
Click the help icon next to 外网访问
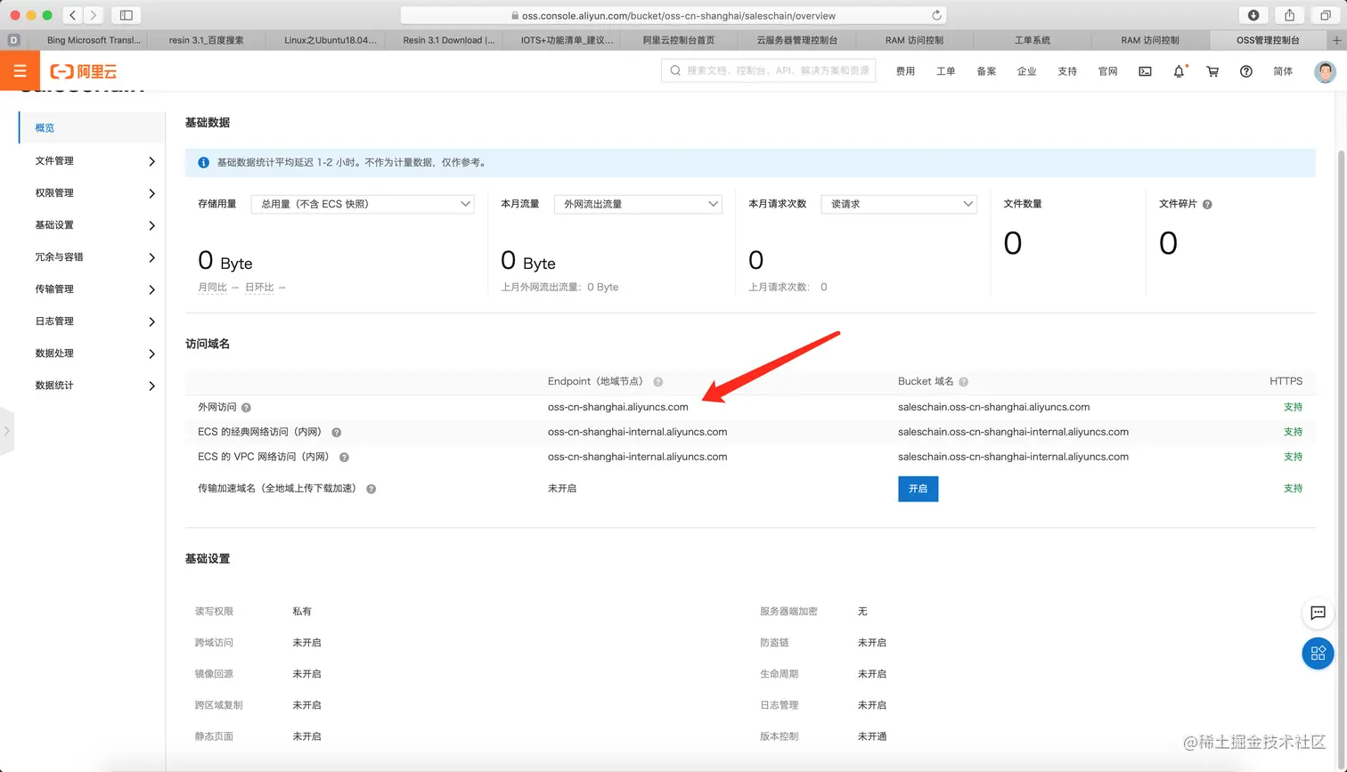coord(246,408)
